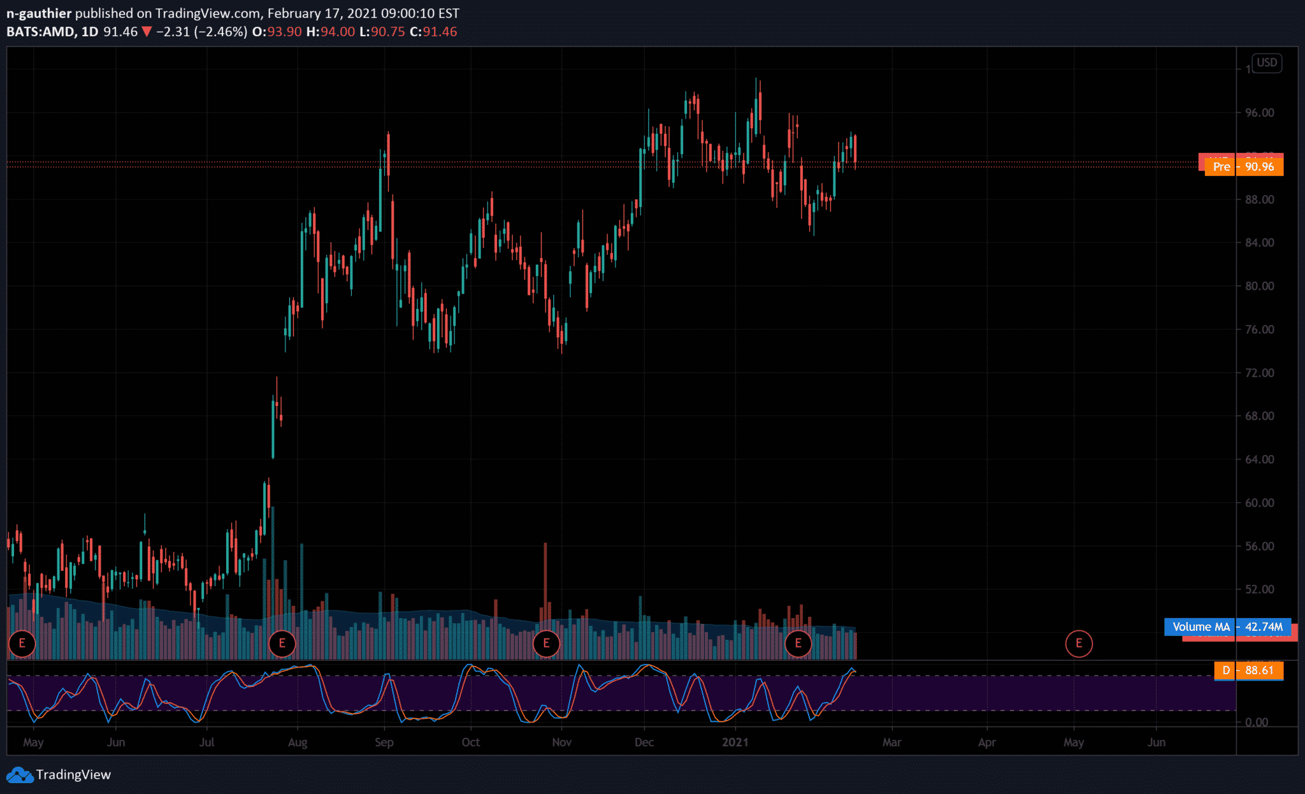The height and width of the screenshot is (794, 1305).
Task: Click the BATS:AMD, 1D symbol text
Action: (52, 32)
